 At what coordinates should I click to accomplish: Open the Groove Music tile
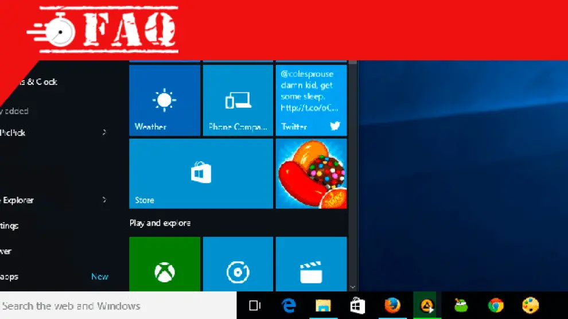(238, 265)
